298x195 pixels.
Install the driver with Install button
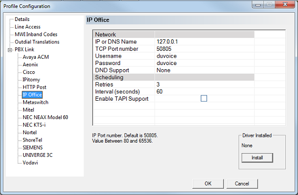point(258,158)
